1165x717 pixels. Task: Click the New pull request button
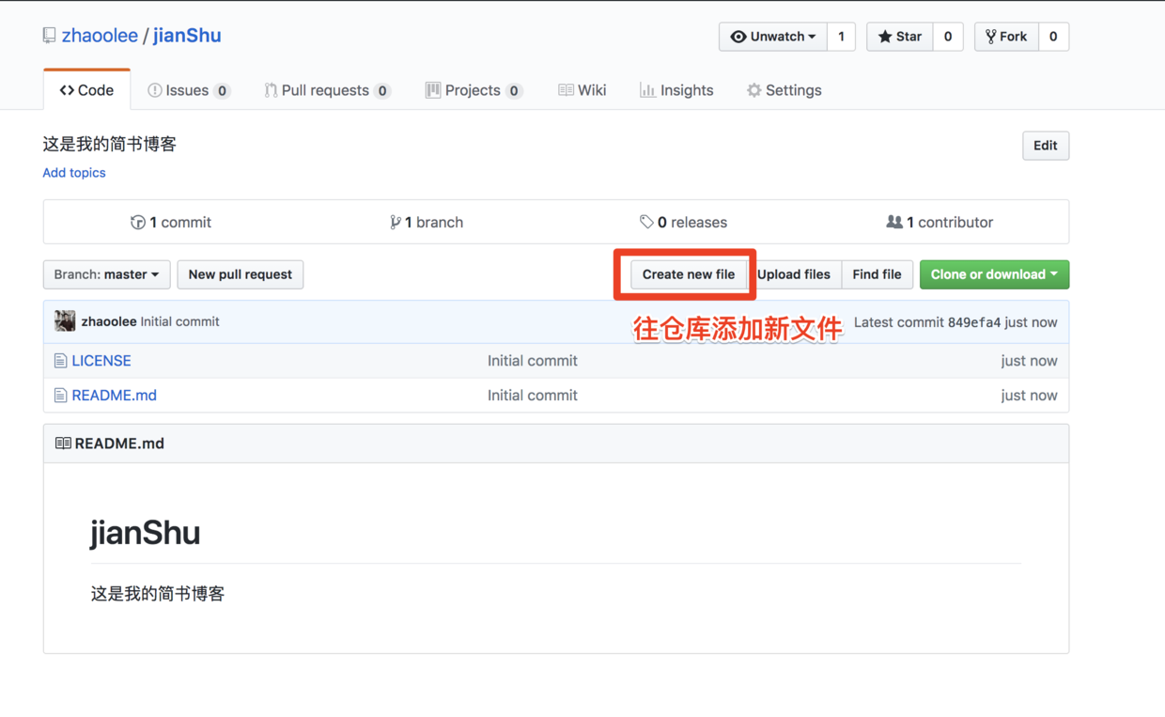click(241, 274)
